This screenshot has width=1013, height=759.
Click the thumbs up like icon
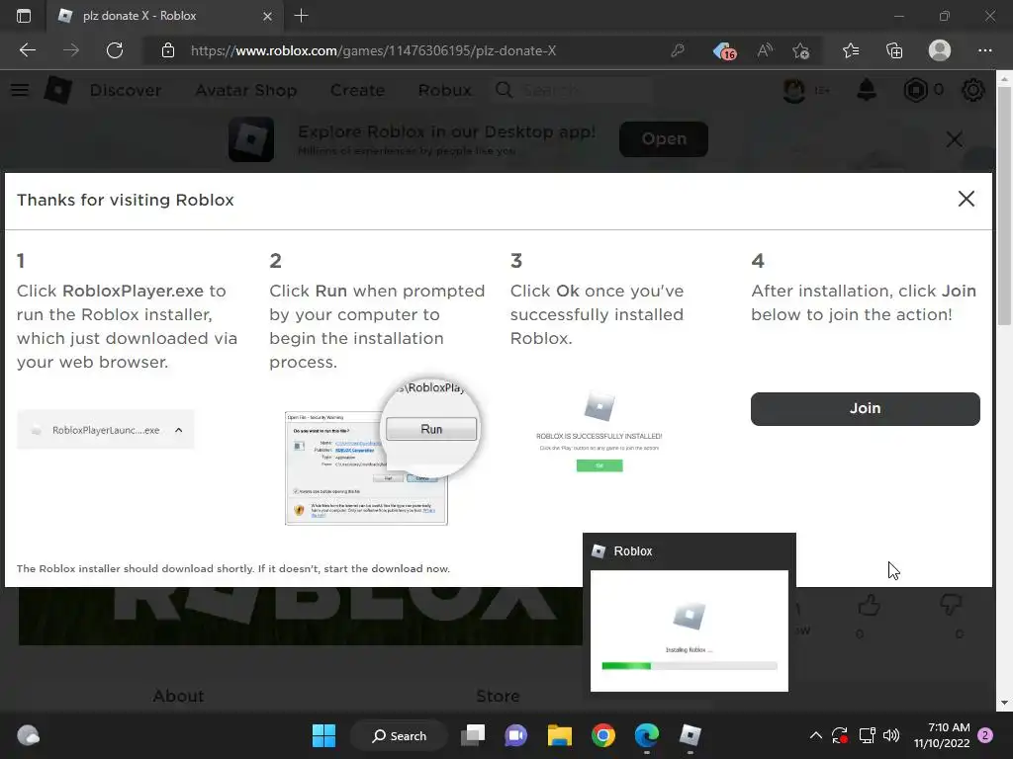click(869, 606)
